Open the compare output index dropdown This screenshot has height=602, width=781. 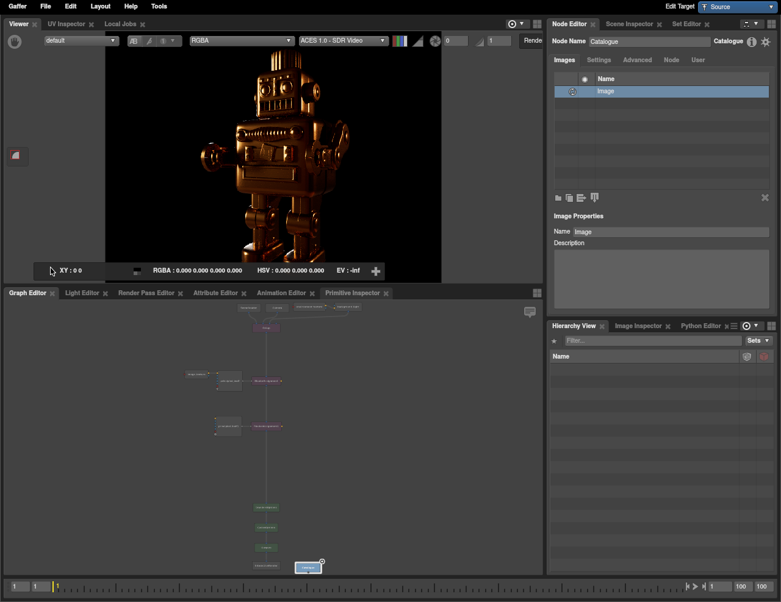point(168,41)
